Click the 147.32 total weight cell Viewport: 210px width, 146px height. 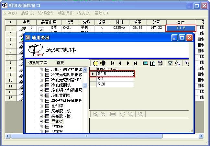[156, 28]
